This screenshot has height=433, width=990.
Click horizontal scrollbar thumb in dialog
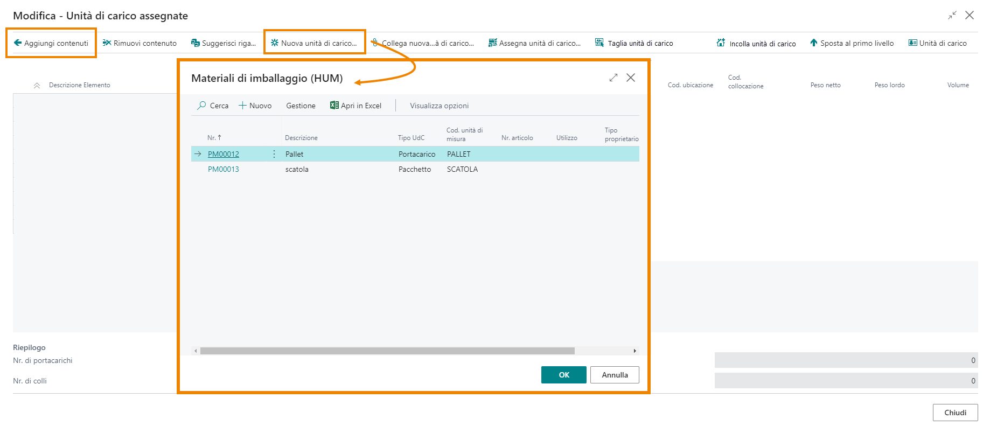tap(387, 351)
